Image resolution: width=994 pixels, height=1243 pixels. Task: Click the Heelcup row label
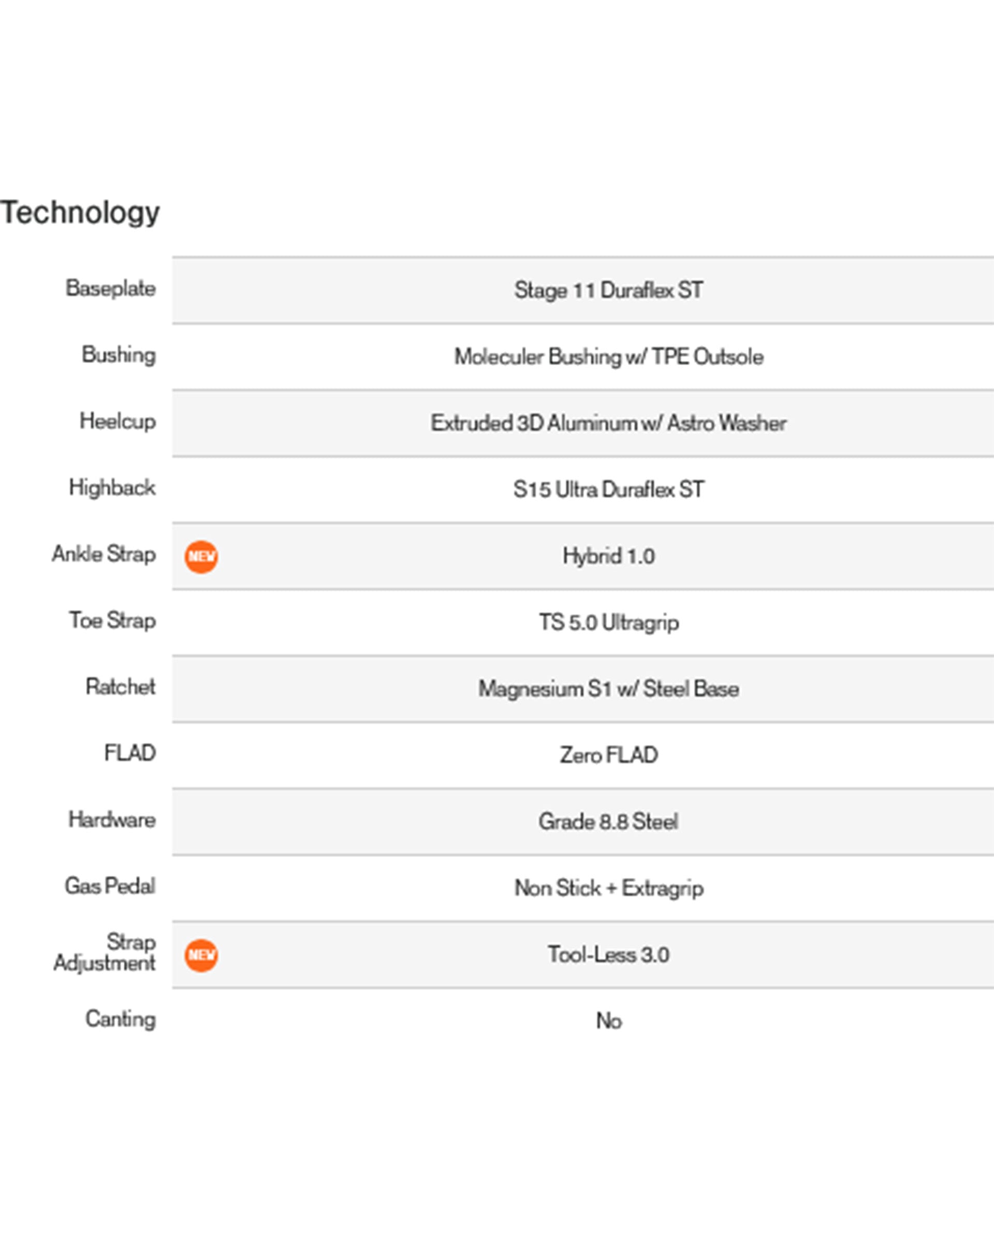click(118, 422)
